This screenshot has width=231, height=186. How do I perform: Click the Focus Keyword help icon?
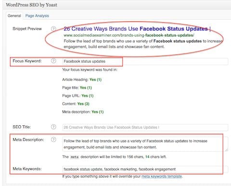[x=53, y=61]
